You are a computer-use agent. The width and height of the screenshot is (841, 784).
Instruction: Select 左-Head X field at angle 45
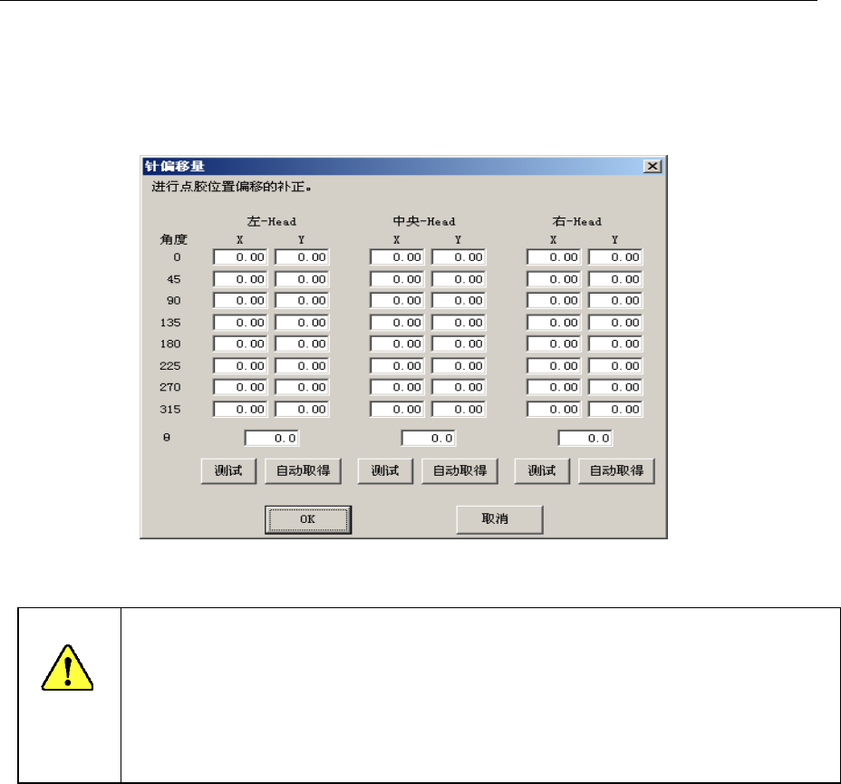(x=240, y=279)
